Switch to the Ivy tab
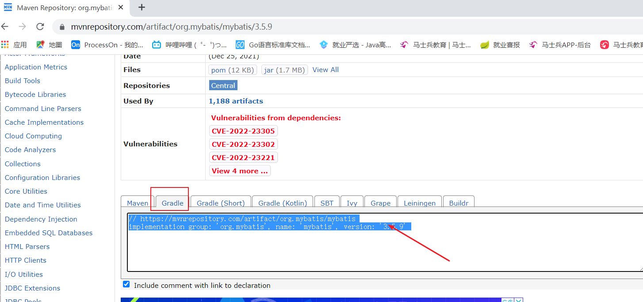Screen dimensions: 643x302 coord(352,203)
